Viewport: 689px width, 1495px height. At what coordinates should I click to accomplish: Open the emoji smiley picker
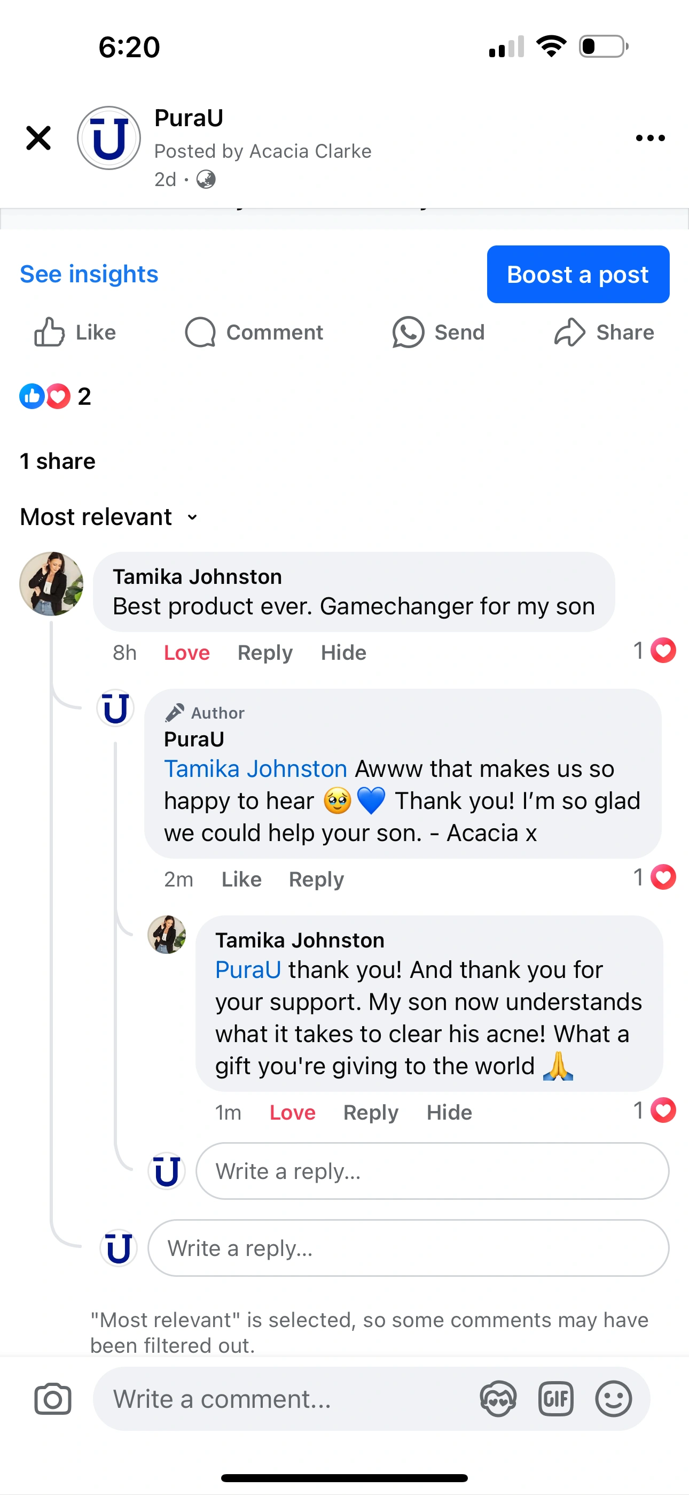pyautogui.click(x=613, y=1399)
